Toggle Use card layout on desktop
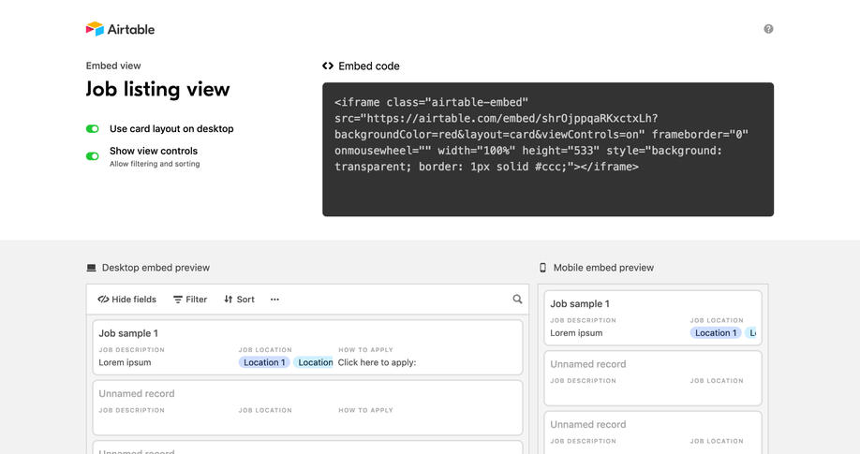The width and height of the screenshot is (860, 454). click(x=93, y=129)
